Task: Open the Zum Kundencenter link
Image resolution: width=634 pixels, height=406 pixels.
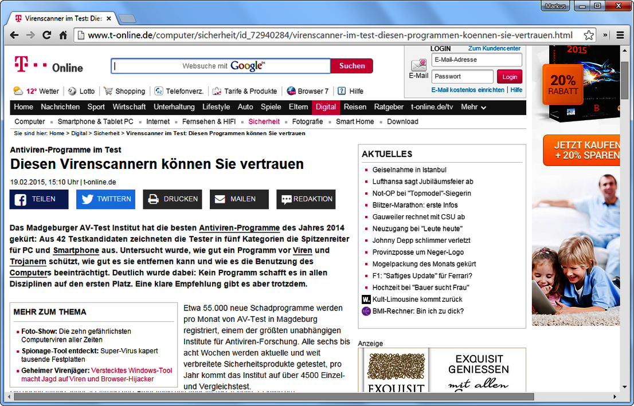Action: (494, 48)
